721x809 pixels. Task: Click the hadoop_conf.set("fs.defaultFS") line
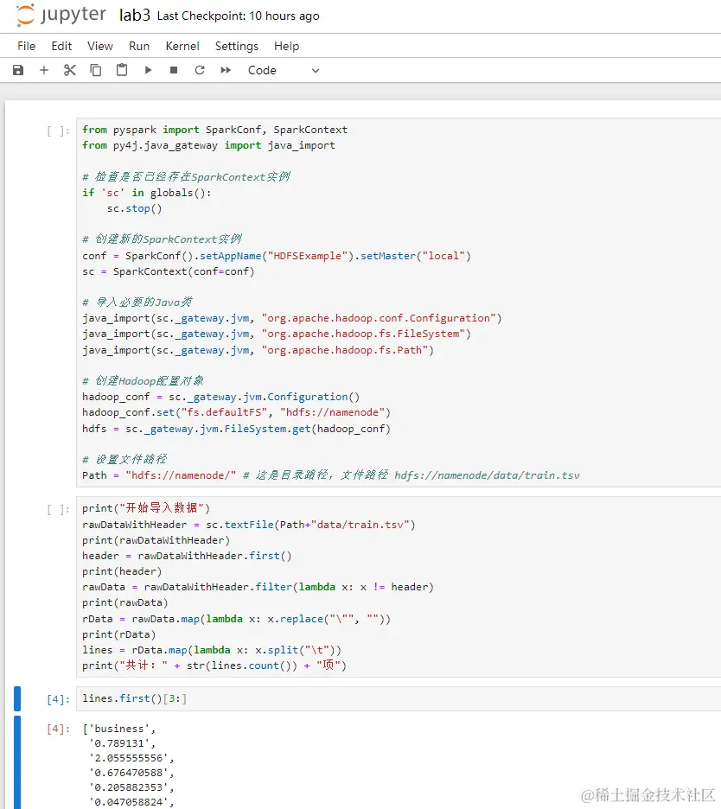(x=236, y=412)
